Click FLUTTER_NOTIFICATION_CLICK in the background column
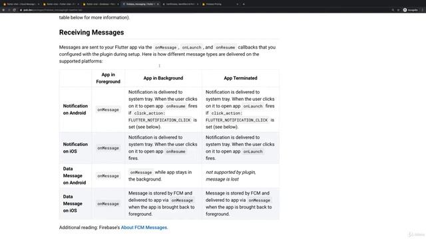 [160, 120]
